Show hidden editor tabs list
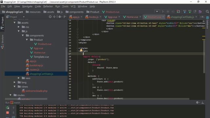 [202, 17]
